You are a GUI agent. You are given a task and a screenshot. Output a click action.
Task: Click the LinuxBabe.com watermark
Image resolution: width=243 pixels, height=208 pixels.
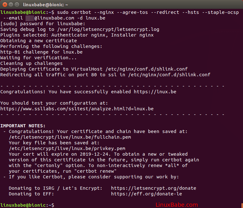[x=177, y=205]
